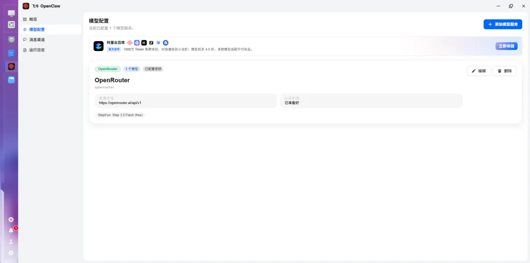Click the 当前已配置 1 个模型服务 subtitle
This screenshot has width=530, height=263.
pyautogui.click(x=111, y=28)
